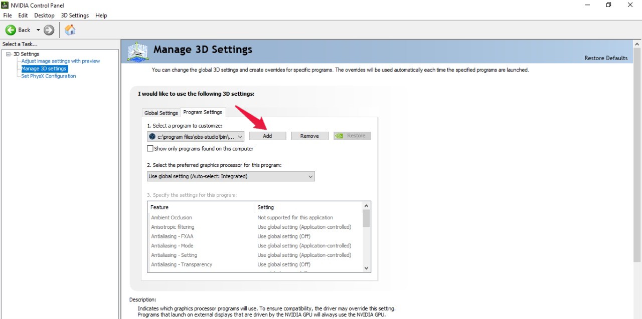Toggle Show only programs found checkbox
Image resolution: width=642 pixels, height=319 pixels.
pos(150,149)
